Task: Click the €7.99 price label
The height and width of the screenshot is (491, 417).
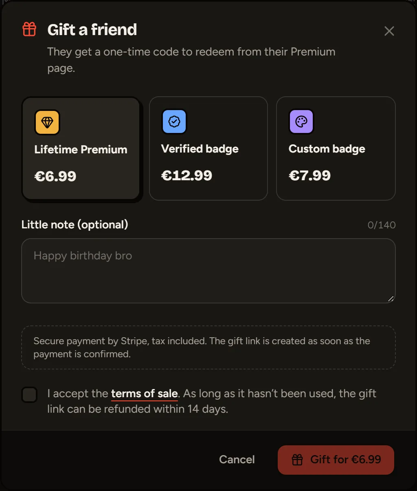Action: click(310, 175)
